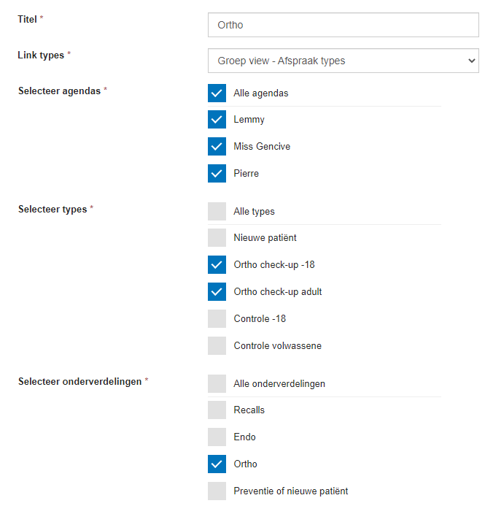Check Alle onderverdelingen checkbox

point(217,384)
